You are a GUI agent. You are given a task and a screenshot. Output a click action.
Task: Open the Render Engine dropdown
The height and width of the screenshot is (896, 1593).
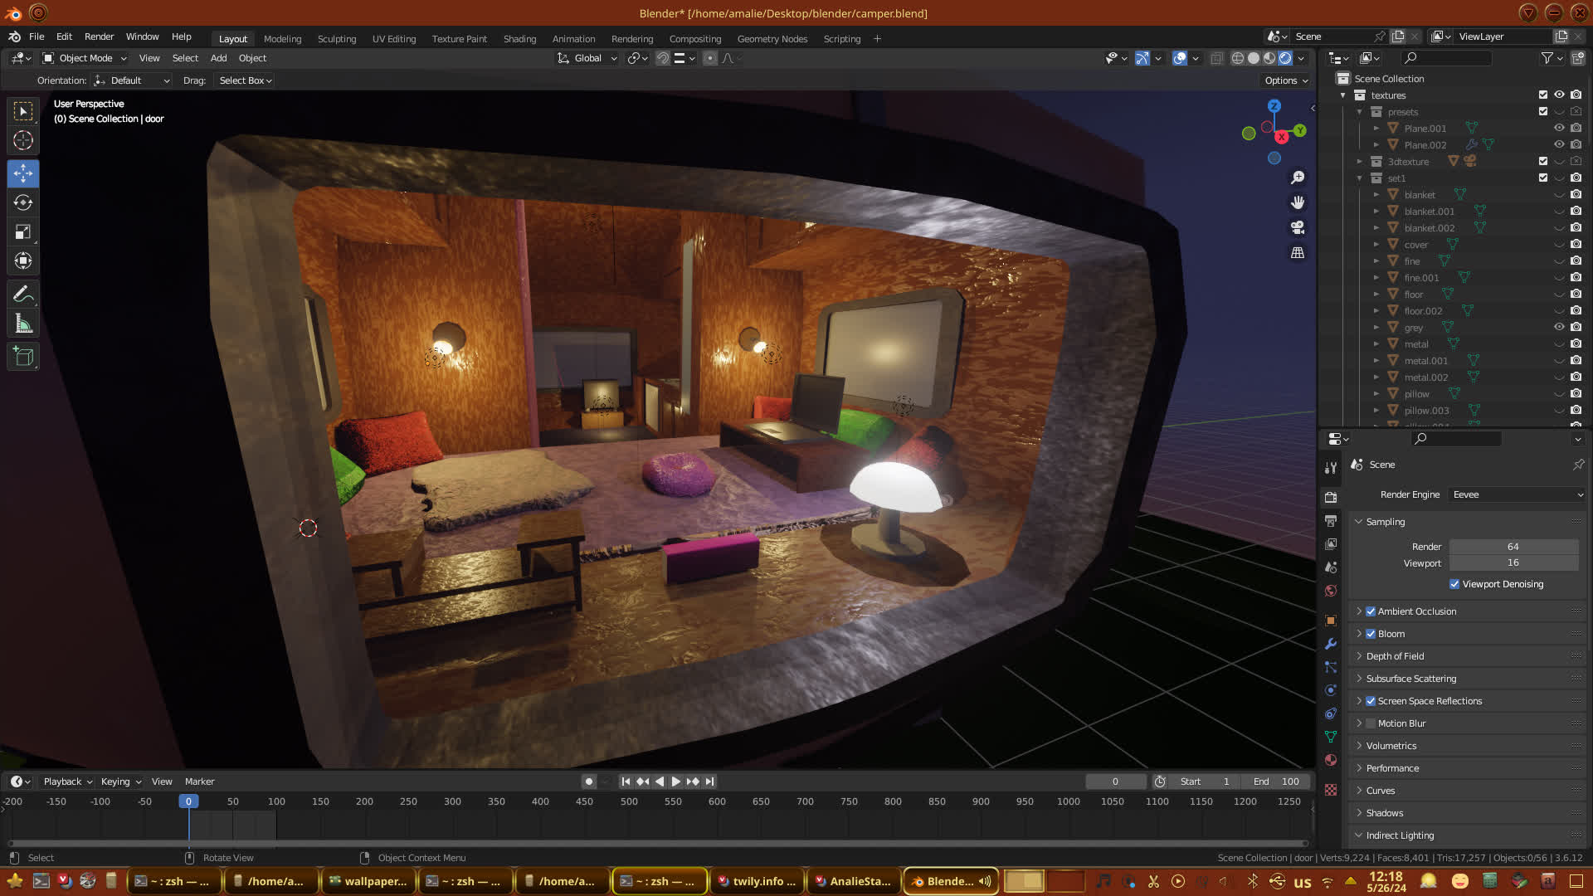point(1517,494)
